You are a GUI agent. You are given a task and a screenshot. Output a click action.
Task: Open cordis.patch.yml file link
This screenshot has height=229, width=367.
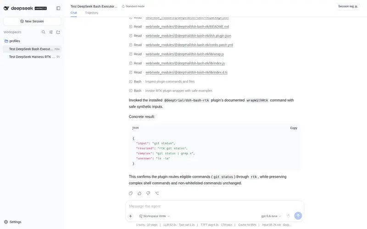pyautogui.click(x=189, y=45)
